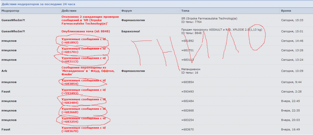Image resolution: width=313 pixels, height=135 pixels.
Task: Click Faust in the 2:28 row
Action: pos(6,92)
